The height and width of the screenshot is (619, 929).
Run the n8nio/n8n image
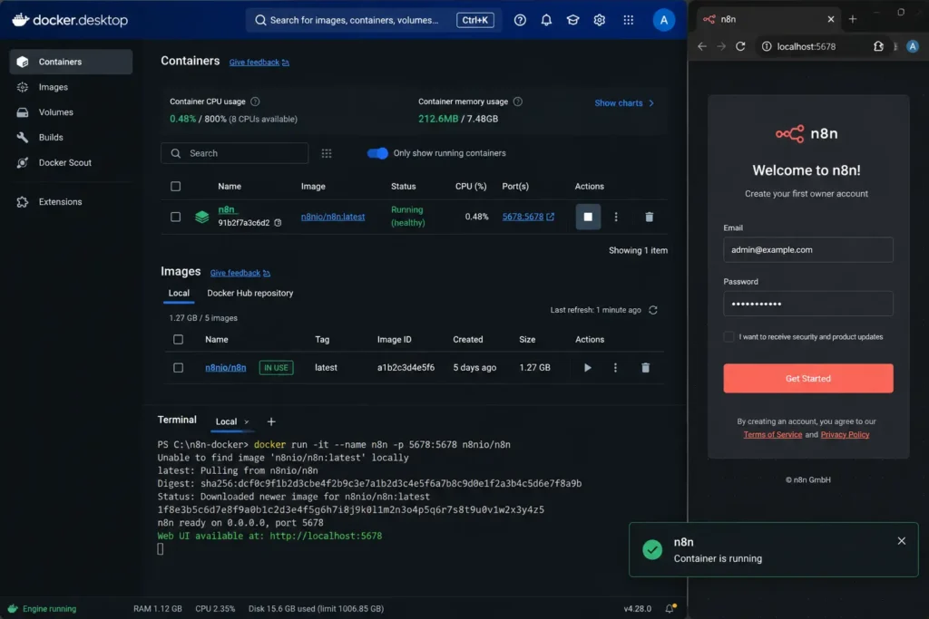(x=587, y=367)
